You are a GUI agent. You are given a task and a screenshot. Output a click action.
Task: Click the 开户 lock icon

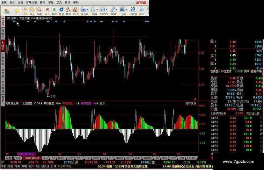click(x=75, y=11)
